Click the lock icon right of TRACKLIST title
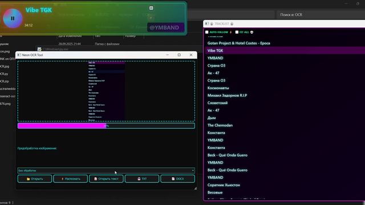 pos(232,24)
